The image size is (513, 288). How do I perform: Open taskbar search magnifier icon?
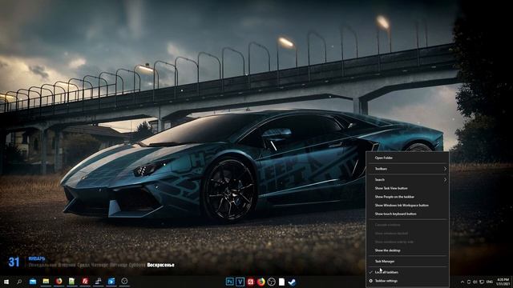(19, 281)
